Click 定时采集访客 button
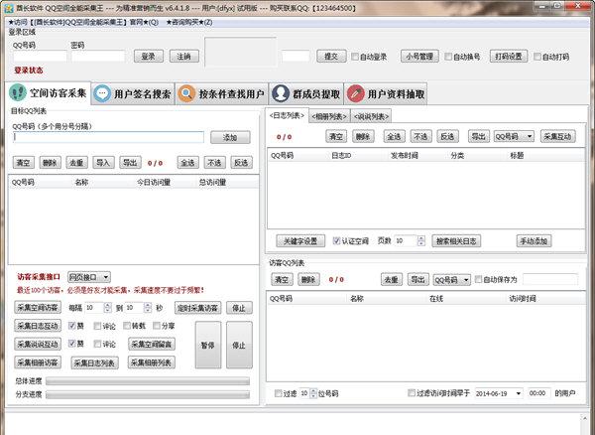Image resolution: width=595 pixels, height=435 pixels. tap(197, 308)
